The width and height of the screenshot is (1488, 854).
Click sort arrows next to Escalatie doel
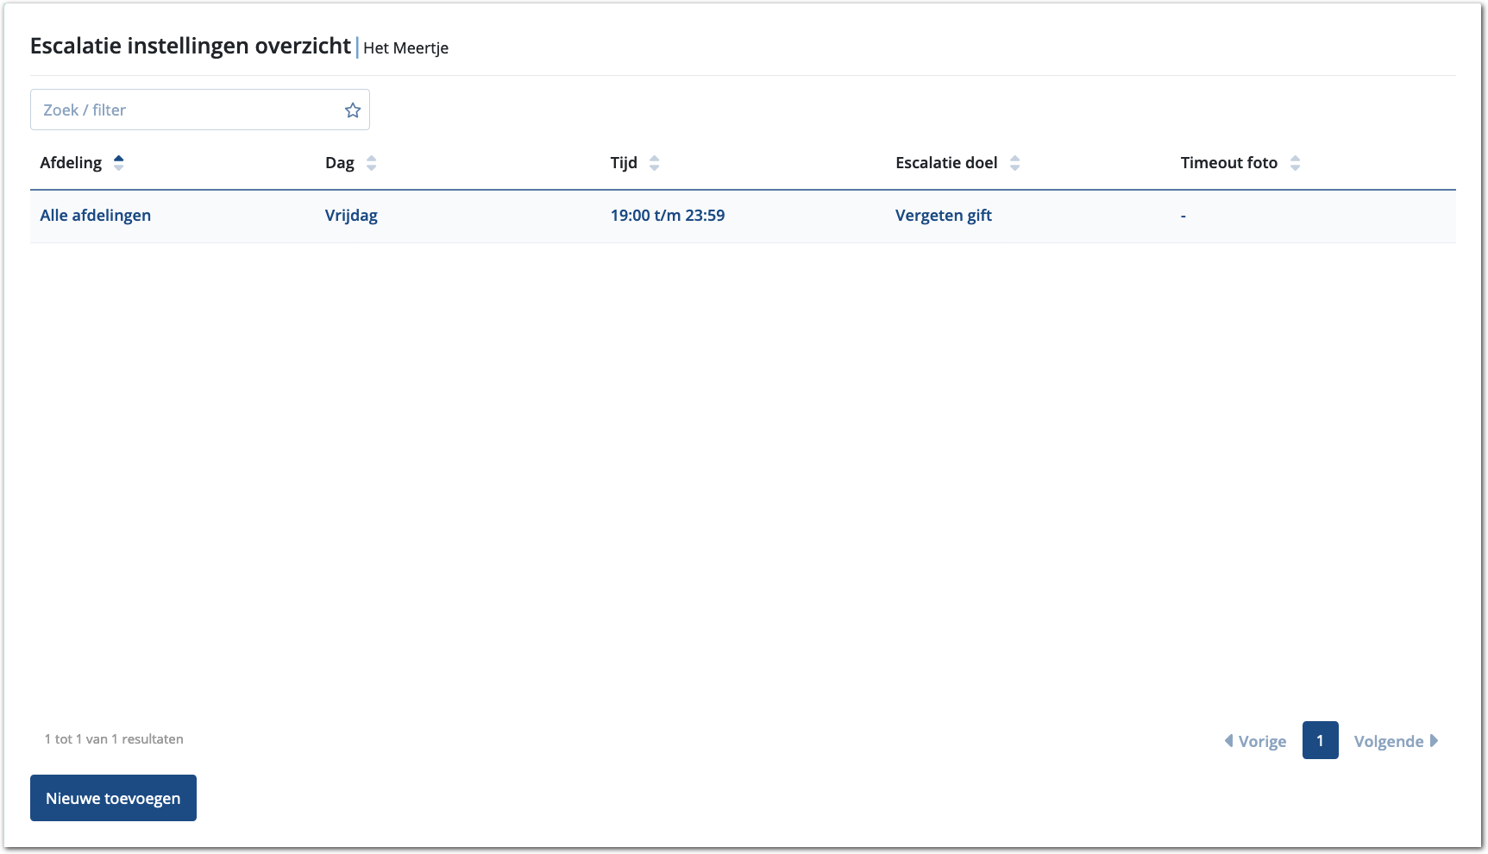(1014, 163)
